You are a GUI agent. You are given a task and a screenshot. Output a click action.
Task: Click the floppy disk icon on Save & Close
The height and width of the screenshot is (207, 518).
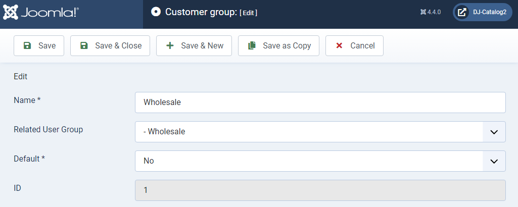(84, 45)
